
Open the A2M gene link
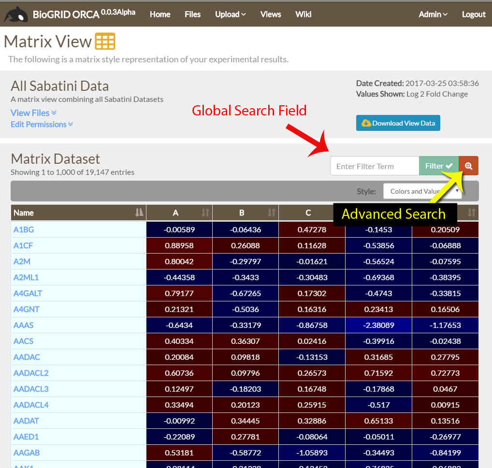coord(22,261)
